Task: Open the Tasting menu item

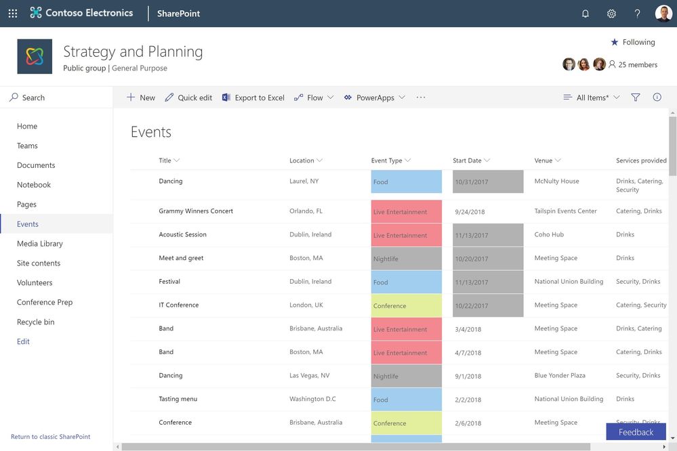Action: coord(178,399)
